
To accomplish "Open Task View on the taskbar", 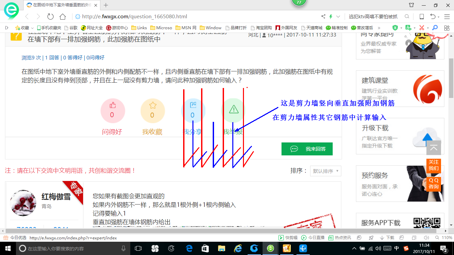I will click(138, 248).
